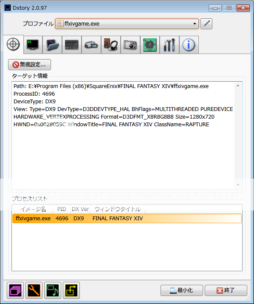Close the Dxtory window
Viewport: 254px width, 304px height.
(x=243, y=8)
